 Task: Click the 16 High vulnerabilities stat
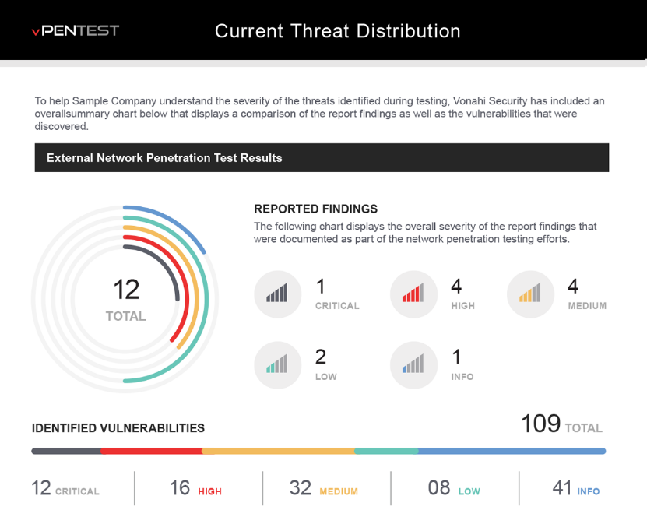(195, 488)
